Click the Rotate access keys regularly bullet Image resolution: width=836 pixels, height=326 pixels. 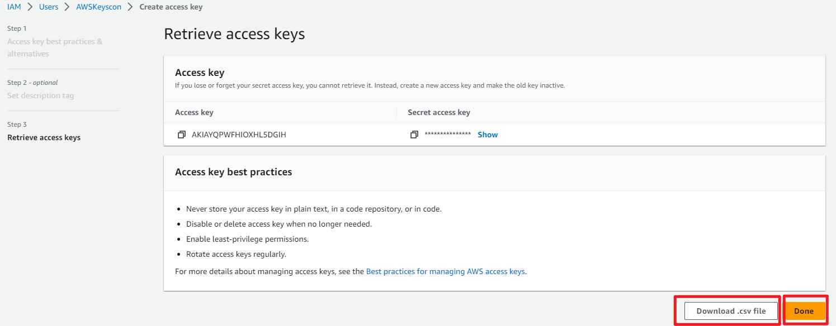pos(236,254)
